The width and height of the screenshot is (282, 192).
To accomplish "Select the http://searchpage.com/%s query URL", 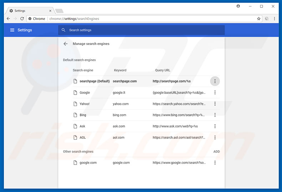I will click(172, 81).
